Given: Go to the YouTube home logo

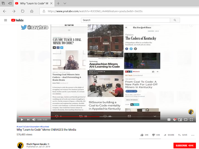Looking at the screenshot, I should pyautogui.click(x=17, y=20).
